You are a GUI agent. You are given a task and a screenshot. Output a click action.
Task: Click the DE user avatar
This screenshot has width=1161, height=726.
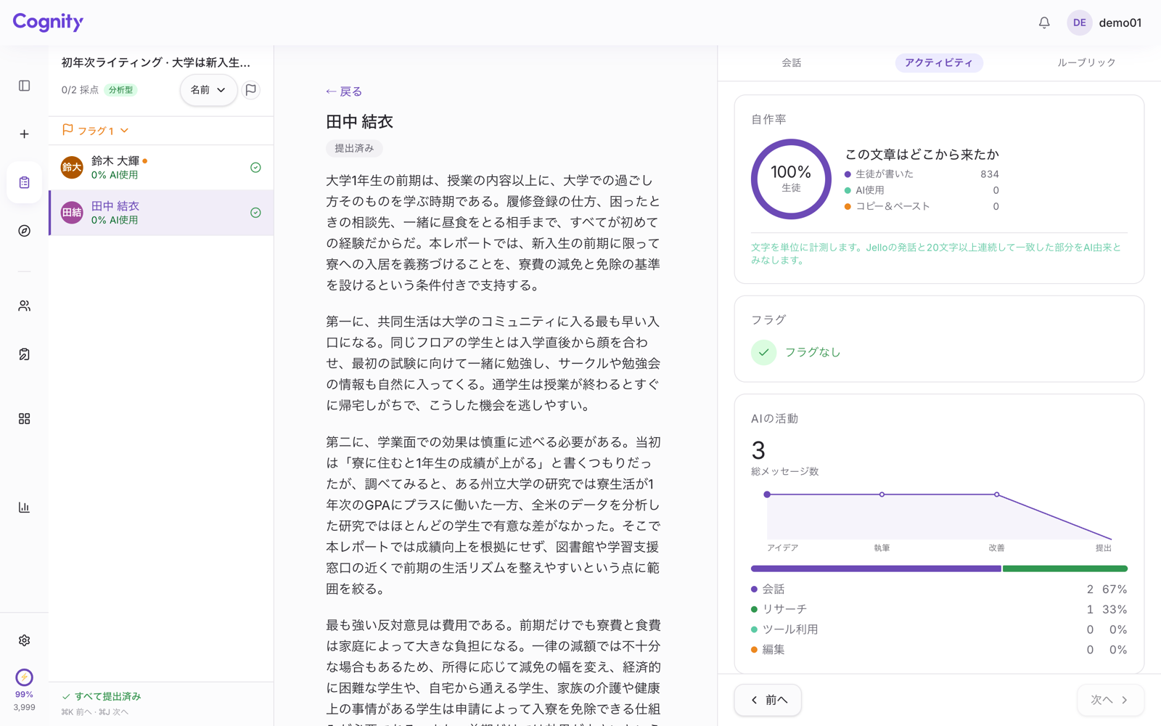point(1079,23)
